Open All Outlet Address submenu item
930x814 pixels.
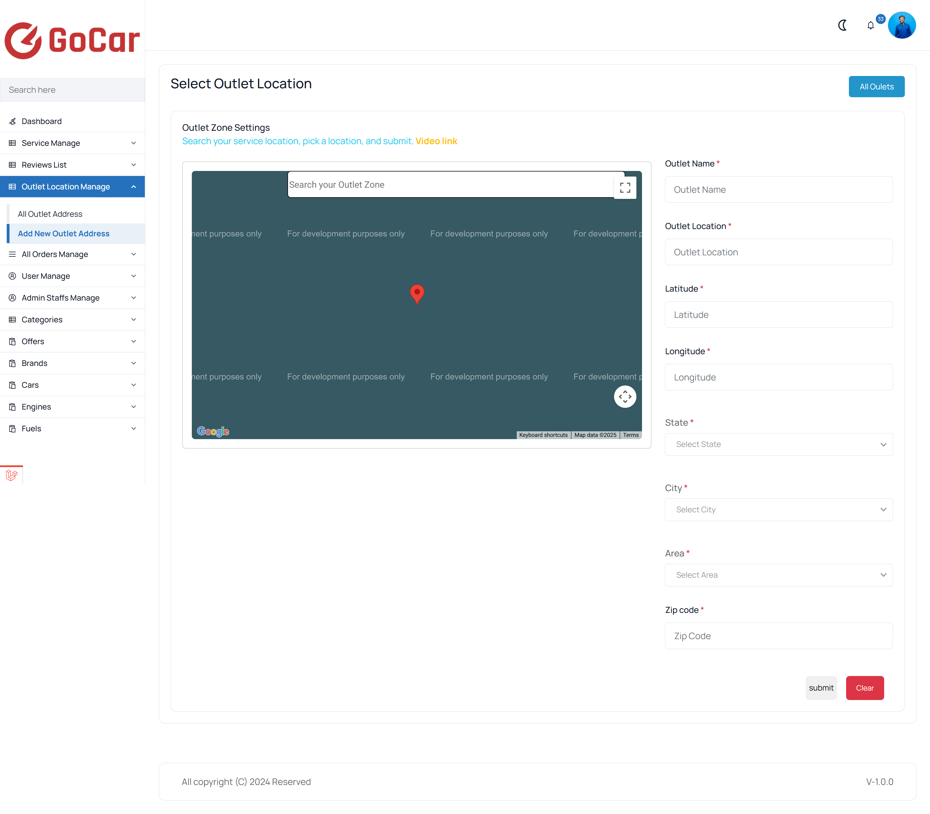coord(76,214)
